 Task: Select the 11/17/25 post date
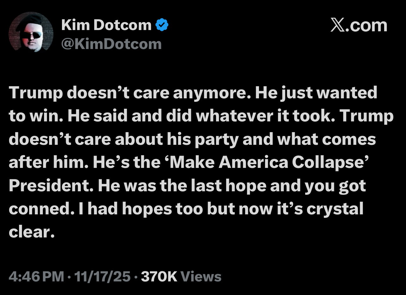pyautogui.click(x=102, y=277)
